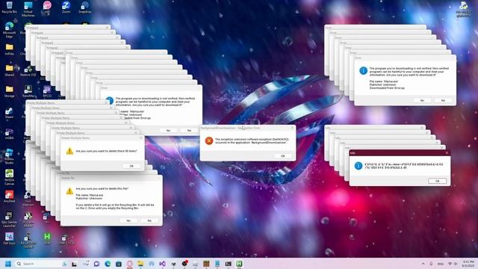Click Yes in the Delete File dialog
The width and height of the screenshot is (478, 269).
[x=128, y=220]
